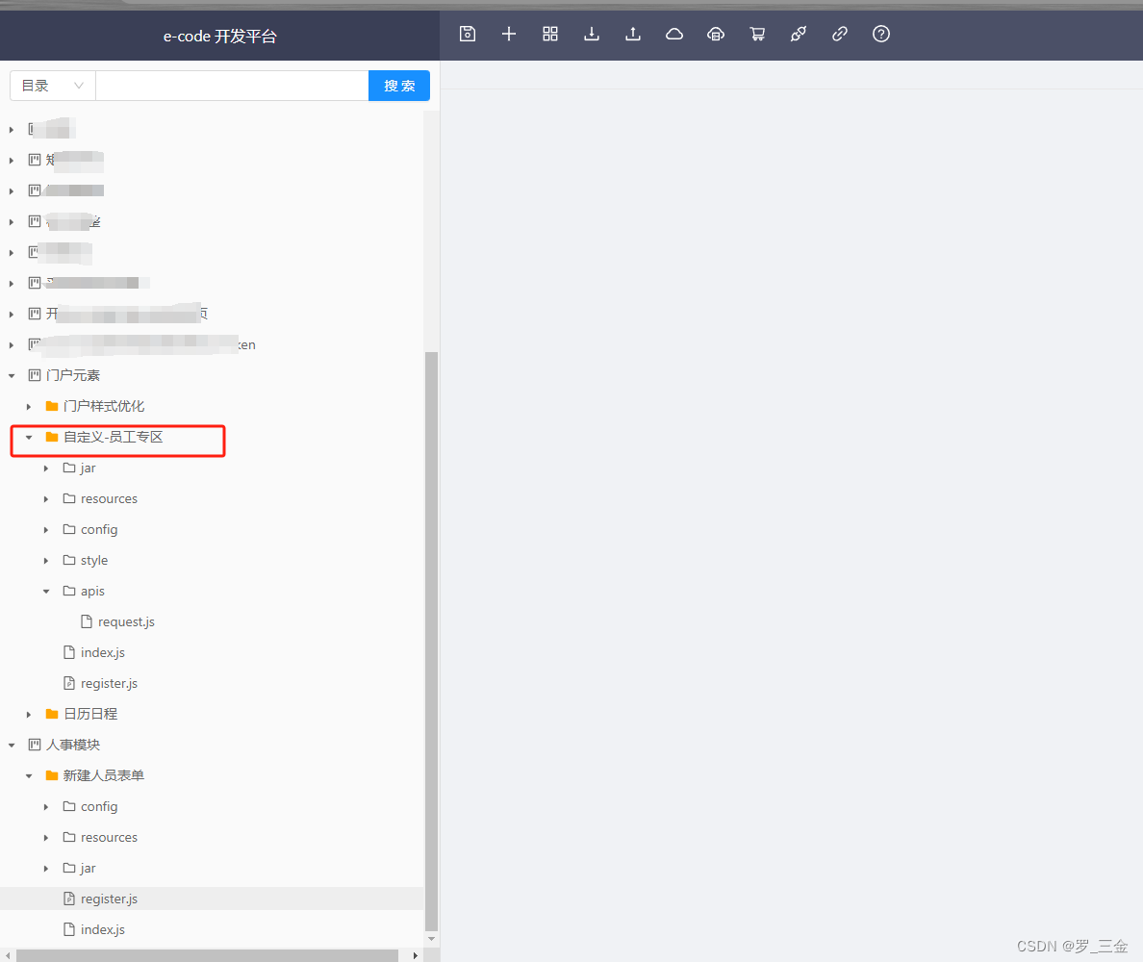1143x962 pixels.
Task: Open help question mark icon
Action: point(881,35)
